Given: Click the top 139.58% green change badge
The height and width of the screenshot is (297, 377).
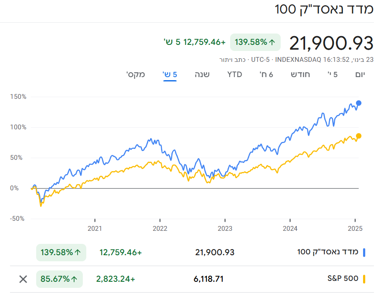Looking at the screenshot, I should click(255, 42).
